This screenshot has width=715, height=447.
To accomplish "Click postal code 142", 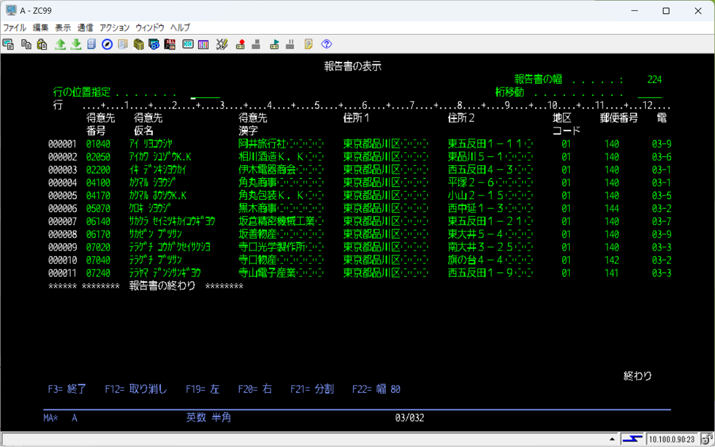I will 612,260.
